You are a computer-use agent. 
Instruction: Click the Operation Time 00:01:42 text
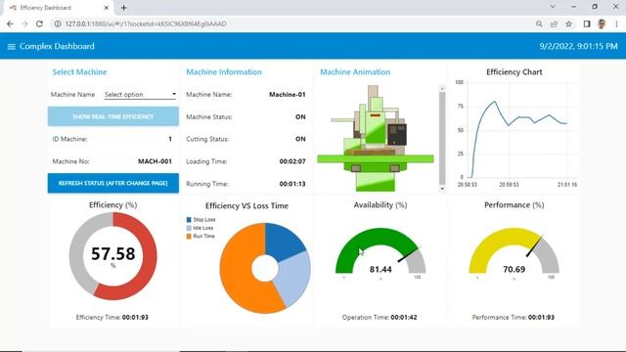click(x=380, y=317)
